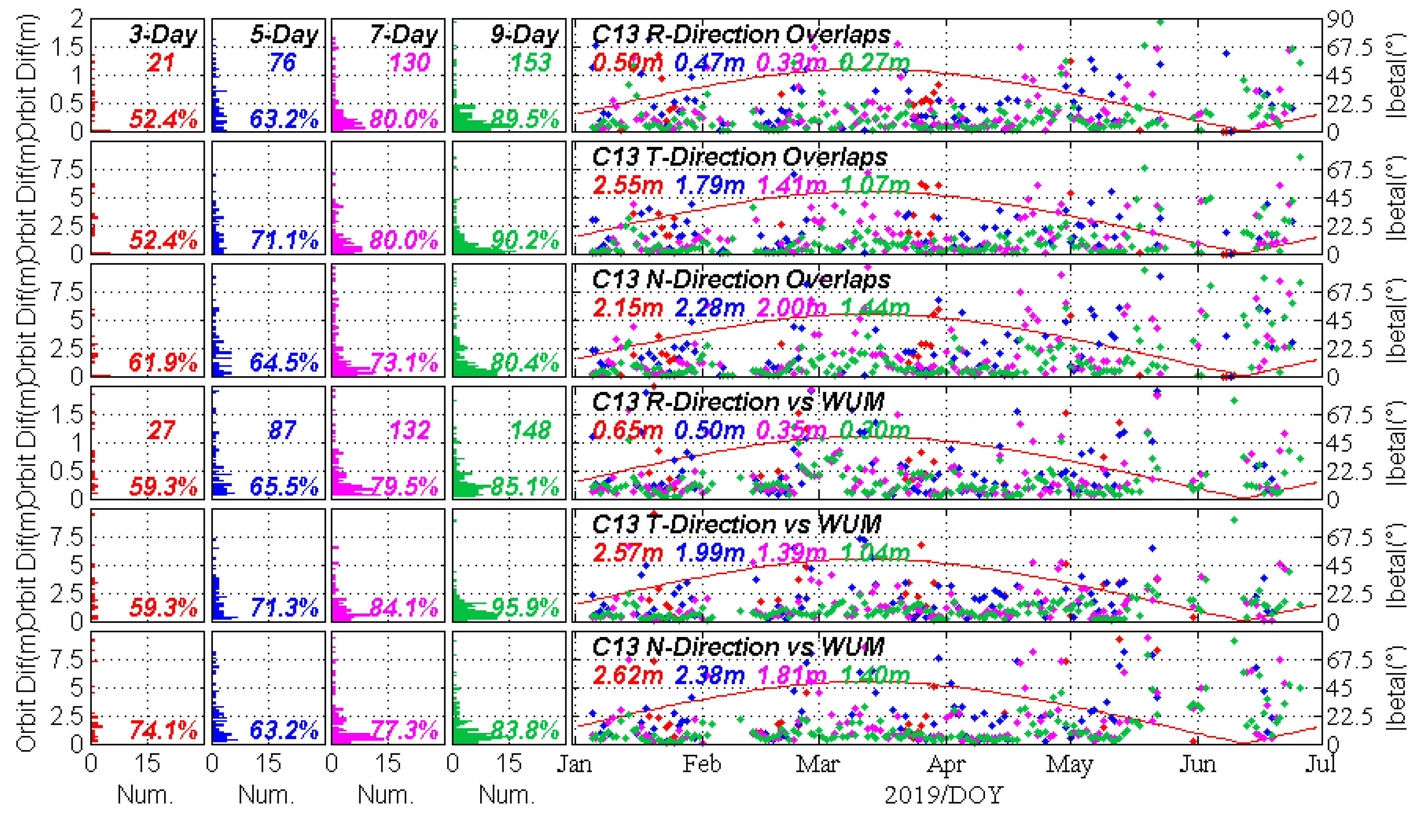1418x813 pixels.
Task: Click the green '1.40m' value
Action: pyautogui.click(x=875, y=675)
